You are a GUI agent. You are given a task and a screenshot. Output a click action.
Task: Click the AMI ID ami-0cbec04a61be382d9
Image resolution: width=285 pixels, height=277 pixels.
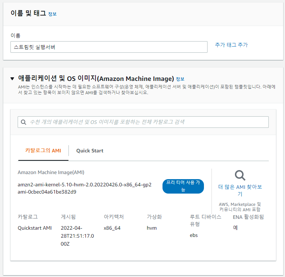tap(47, 192)
